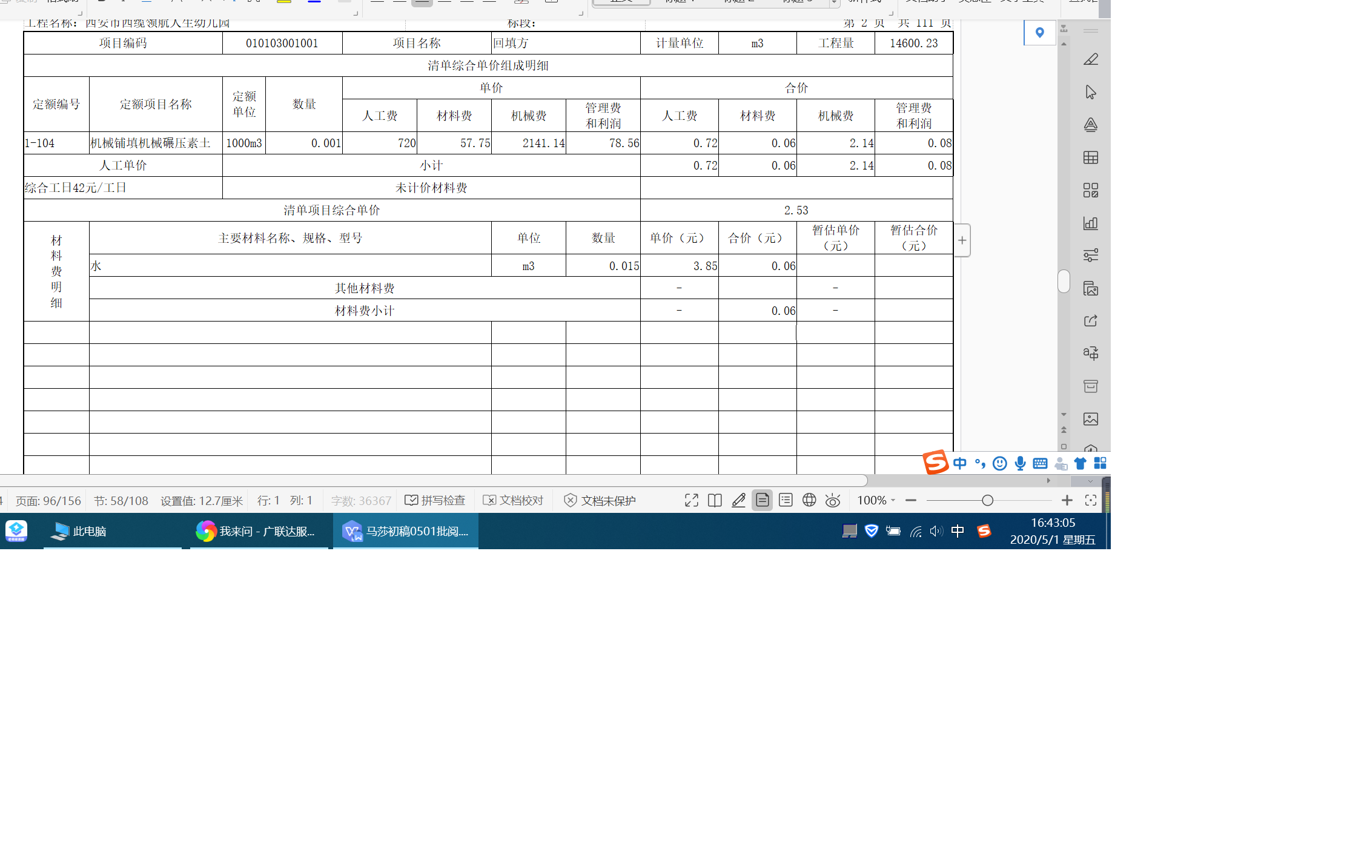Click the 2141.14 machinery cost cell
Viewport: 1347px width, 855px height.
[529, 143]
